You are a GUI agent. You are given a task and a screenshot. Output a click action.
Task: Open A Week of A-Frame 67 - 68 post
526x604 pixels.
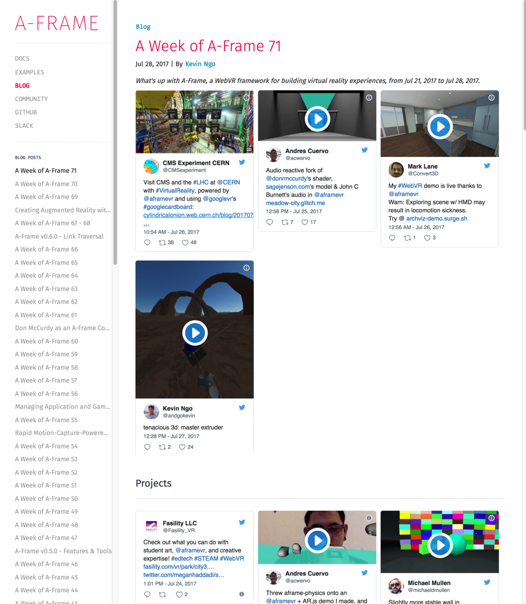pos(52,223)
